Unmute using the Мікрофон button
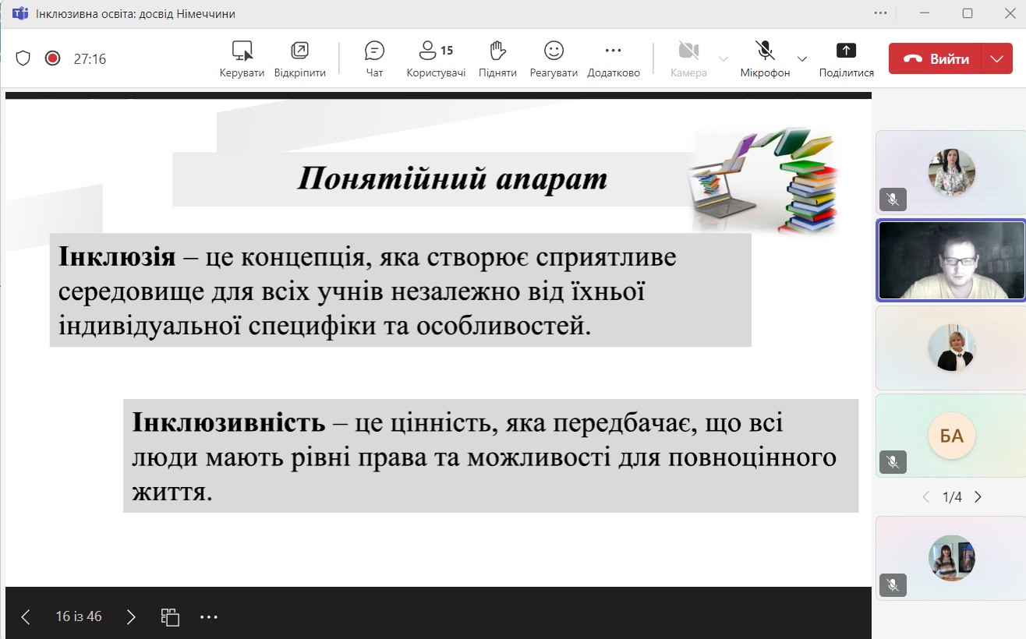Screen dimensions: 1026x639 [x=765, y=59]
